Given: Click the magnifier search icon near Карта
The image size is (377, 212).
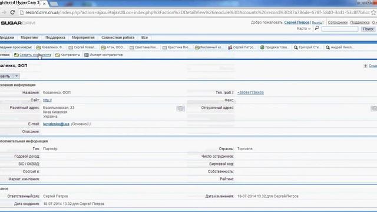Looking at the screenshot, I should (317, 28).
